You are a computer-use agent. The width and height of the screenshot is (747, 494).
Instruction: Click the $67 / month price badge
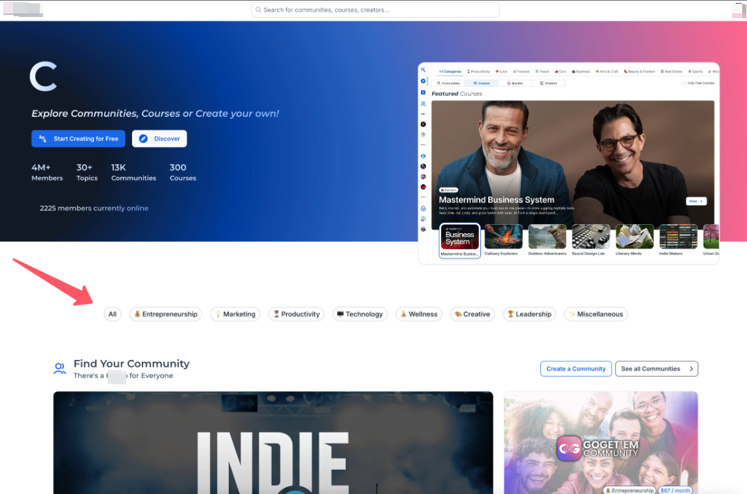click(675, 490)
